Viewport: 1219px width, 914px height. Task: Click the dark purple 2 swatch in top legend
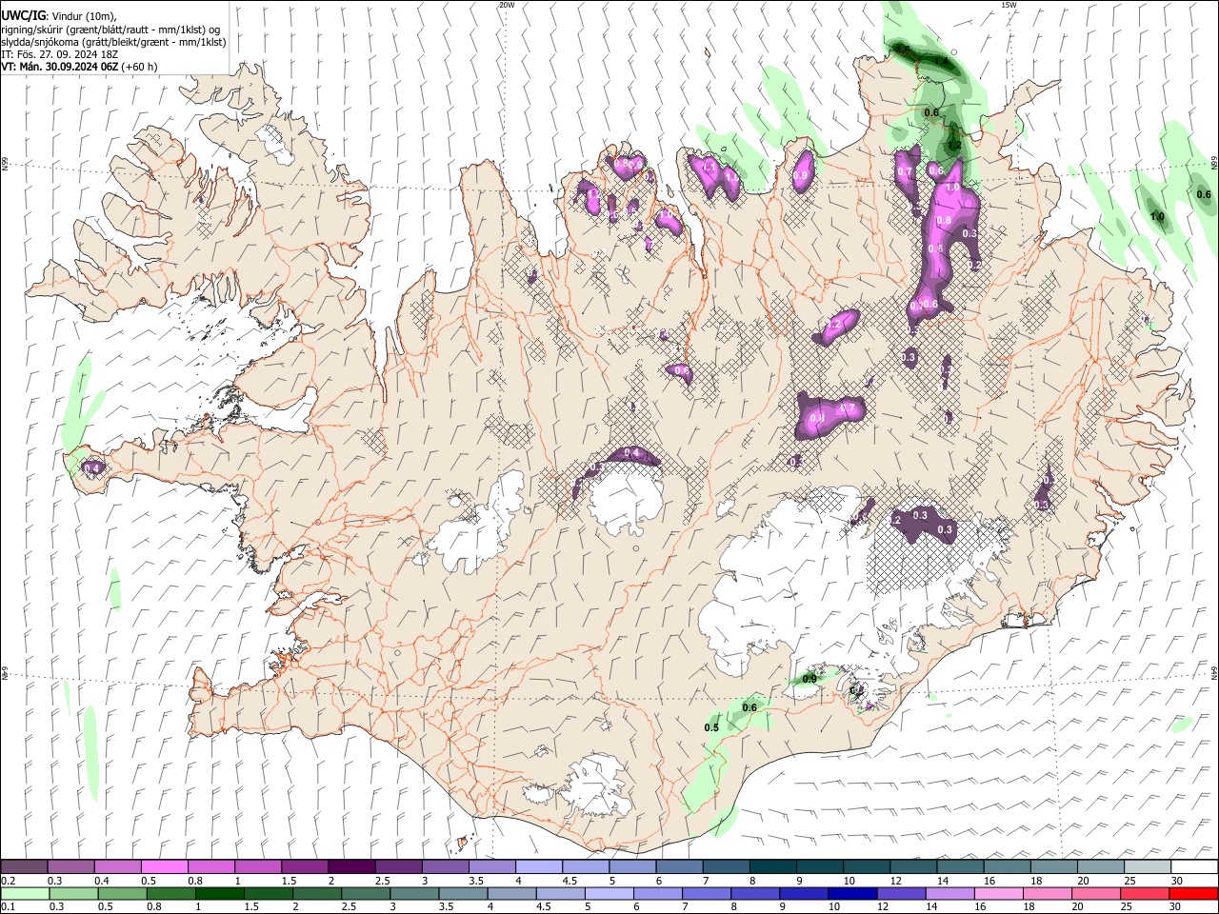[x=350, y=866]
